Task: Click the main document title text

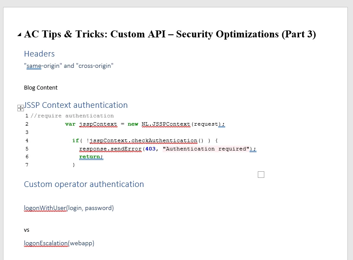Action: [x=170, y=34]
